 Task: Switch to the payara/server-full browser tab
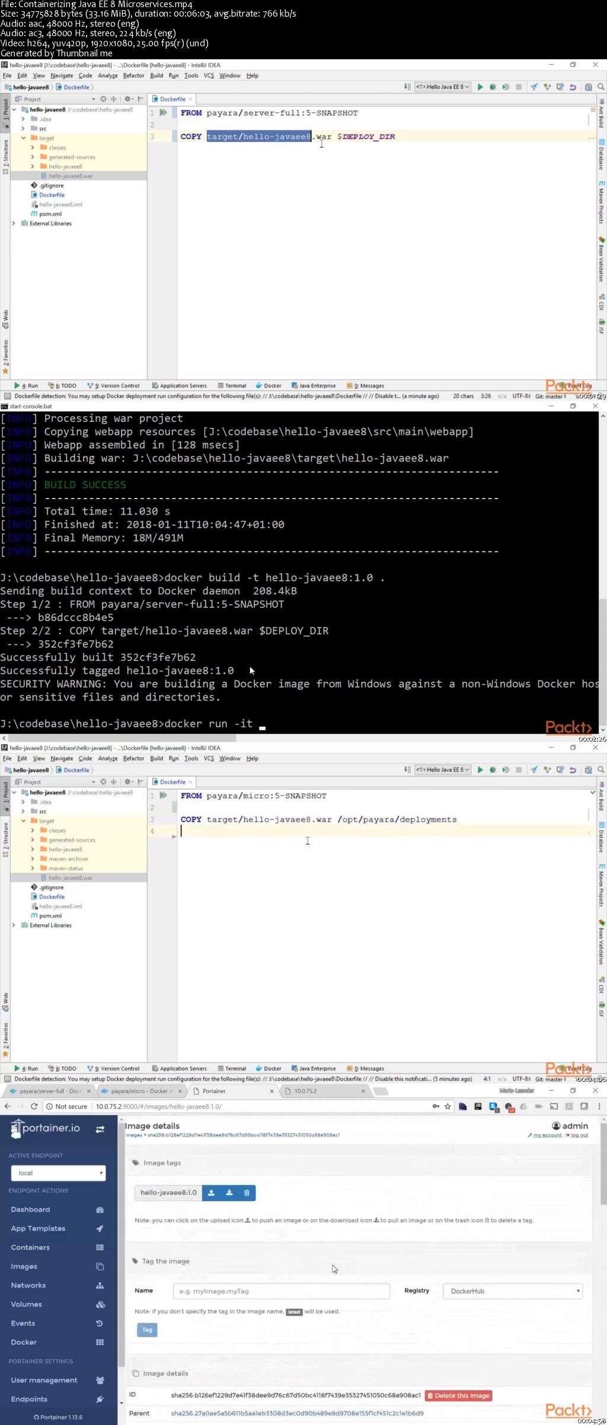coord(50,1091)
